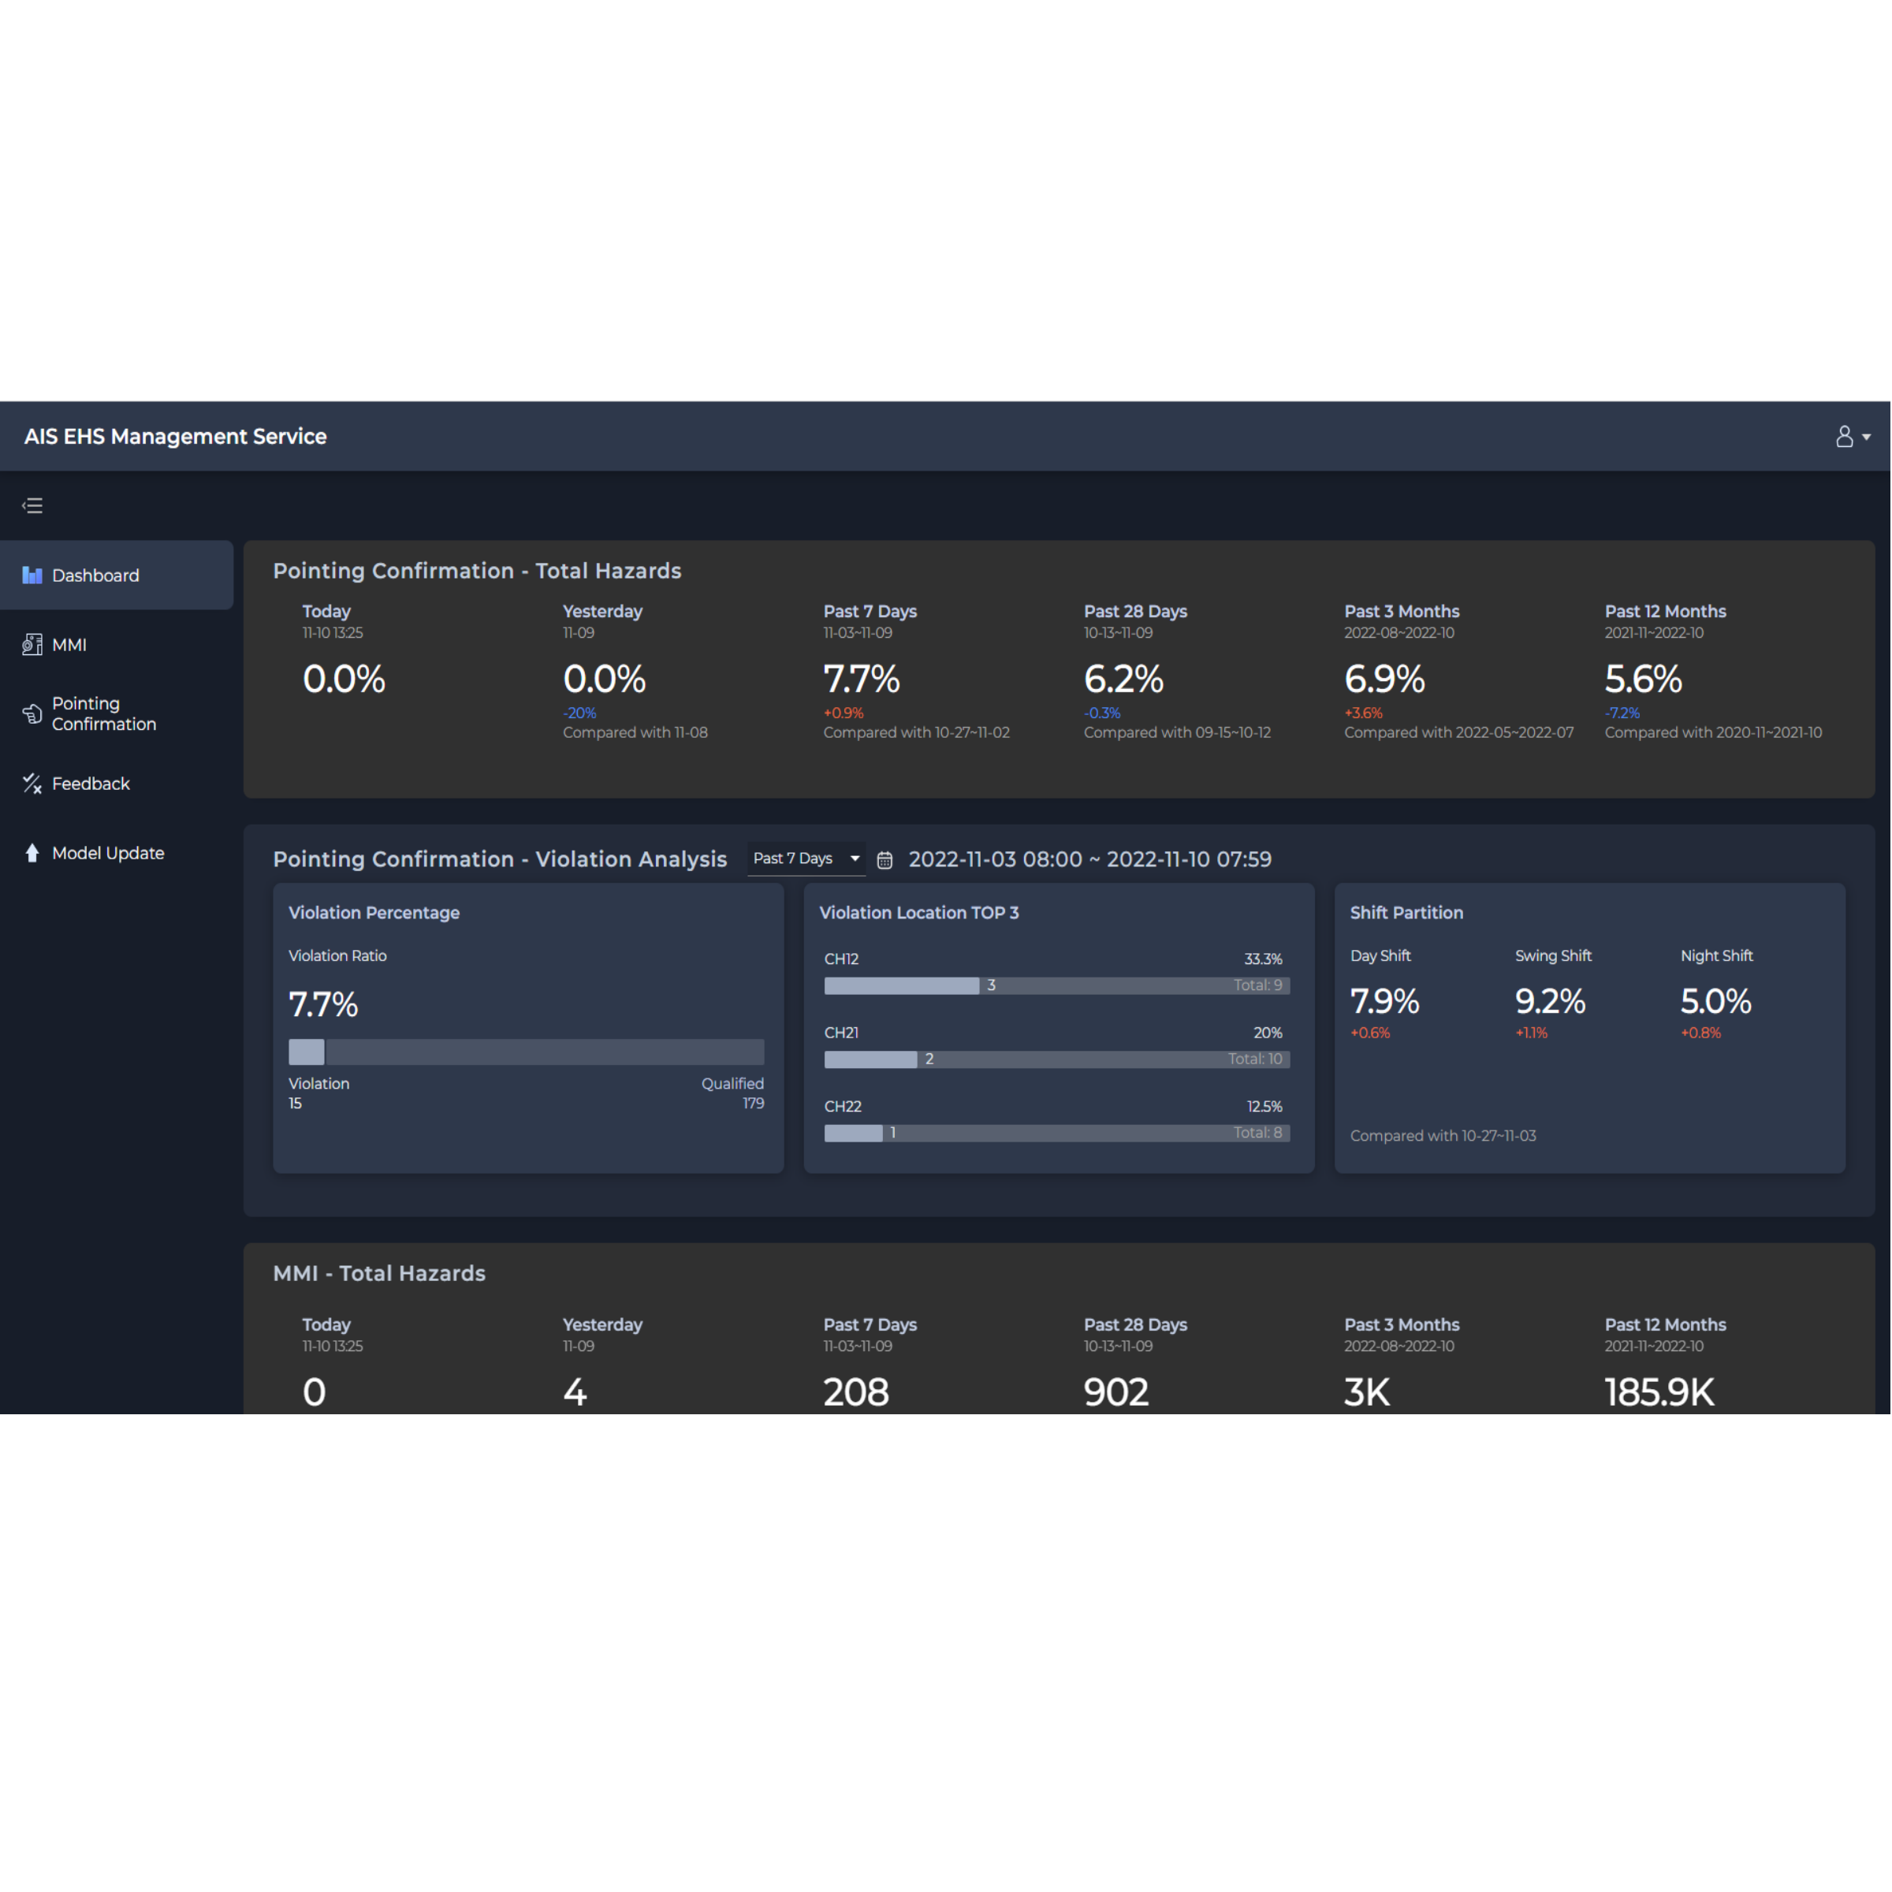Click the Pointing Confirmation Past 7 Days 7.7% value
Image resolution: width=1892 pixels, height=1892 pixels.
click(x=861, y=679)
